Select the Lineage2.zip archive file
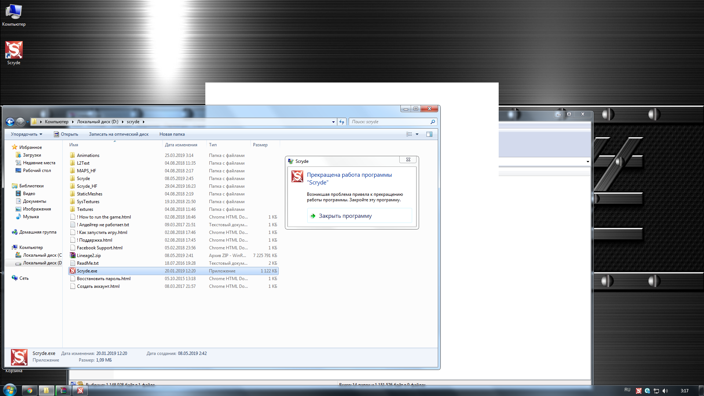This screenshot has width=704, height=396. click(x=89, y=256)
